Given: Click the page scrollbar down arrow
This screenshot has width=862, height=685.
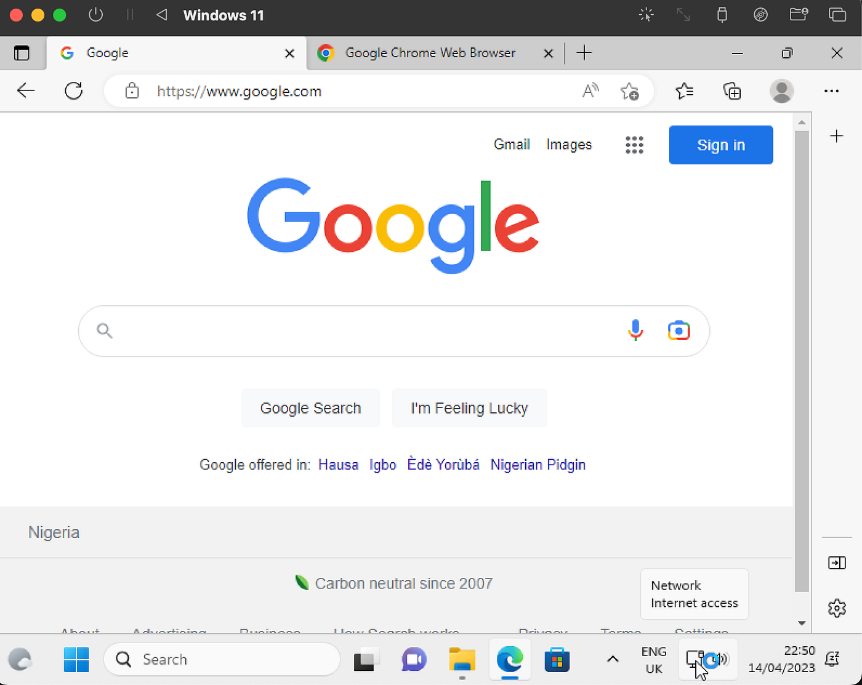Looking at the screenshot, I should (x=802, y=623).
